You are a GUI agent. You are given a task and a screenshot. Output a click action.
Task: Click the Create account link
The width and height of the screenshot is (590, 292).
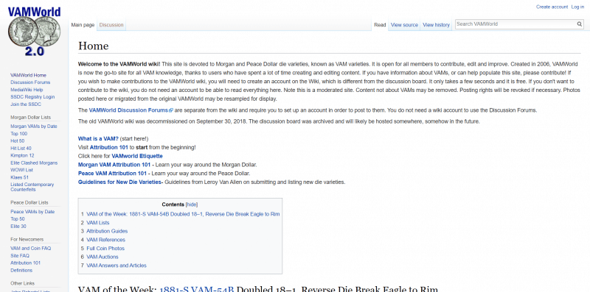[x=552, y=7]
